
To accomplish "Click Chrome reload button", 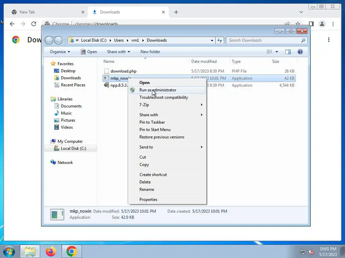I will point(34,24).
